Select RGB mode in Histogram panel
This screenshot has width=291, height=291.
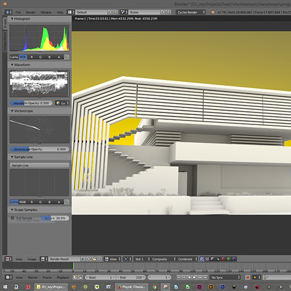coord(23,57)
